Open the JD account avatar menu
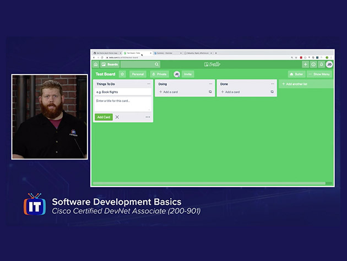347x261 pixels. click(329, 65)
